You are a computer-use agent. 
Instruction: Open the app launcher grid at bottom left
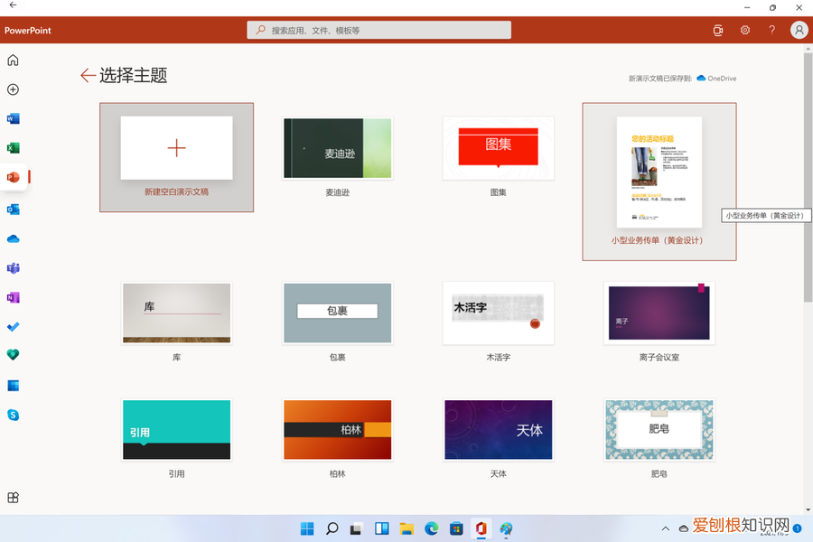tap(13, 497)
